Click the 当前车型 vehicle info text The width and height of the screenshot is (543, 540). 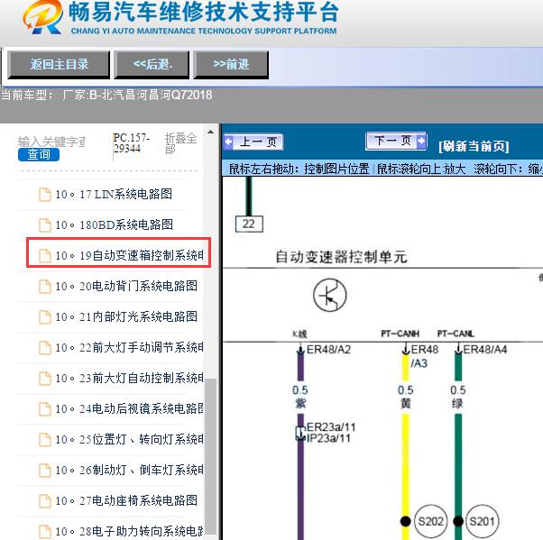click(106, 95)
